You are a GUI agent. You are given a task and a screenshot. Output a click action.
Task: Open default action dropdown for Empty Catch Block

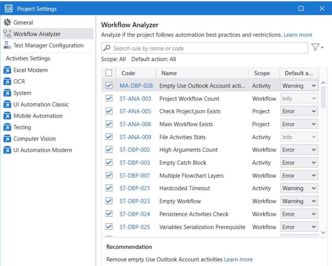[x=299, y=163]
